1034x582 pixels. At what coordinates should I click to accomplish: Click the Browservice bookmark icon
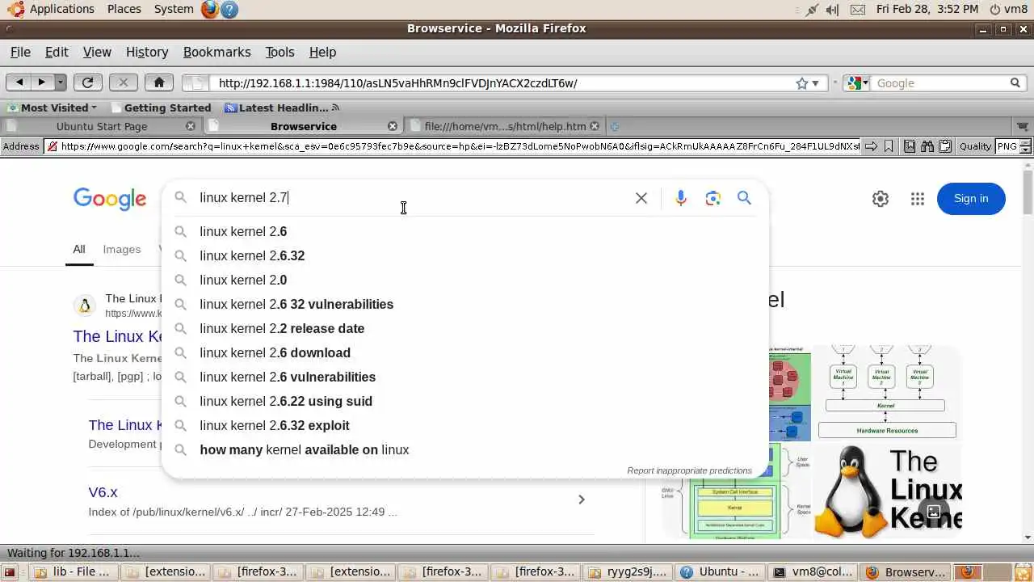pyautogui.click(x=889, y=146)
